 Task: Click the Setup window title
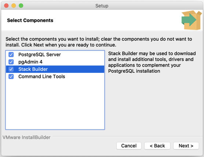[x=102, y=6]
